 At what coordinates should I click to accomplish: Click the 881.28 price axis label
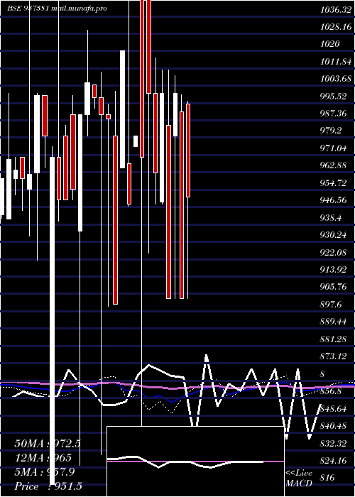pyautogui.click(x=333, y=339)
